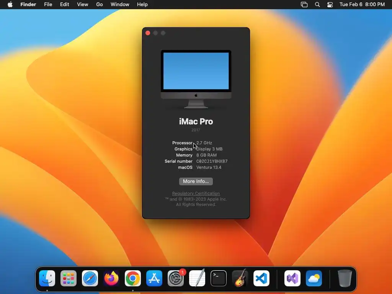Screen dimensions: 392x294
Task: Open Safari browser in Dock
Action: pyautogui.click(x=90, y=278)
